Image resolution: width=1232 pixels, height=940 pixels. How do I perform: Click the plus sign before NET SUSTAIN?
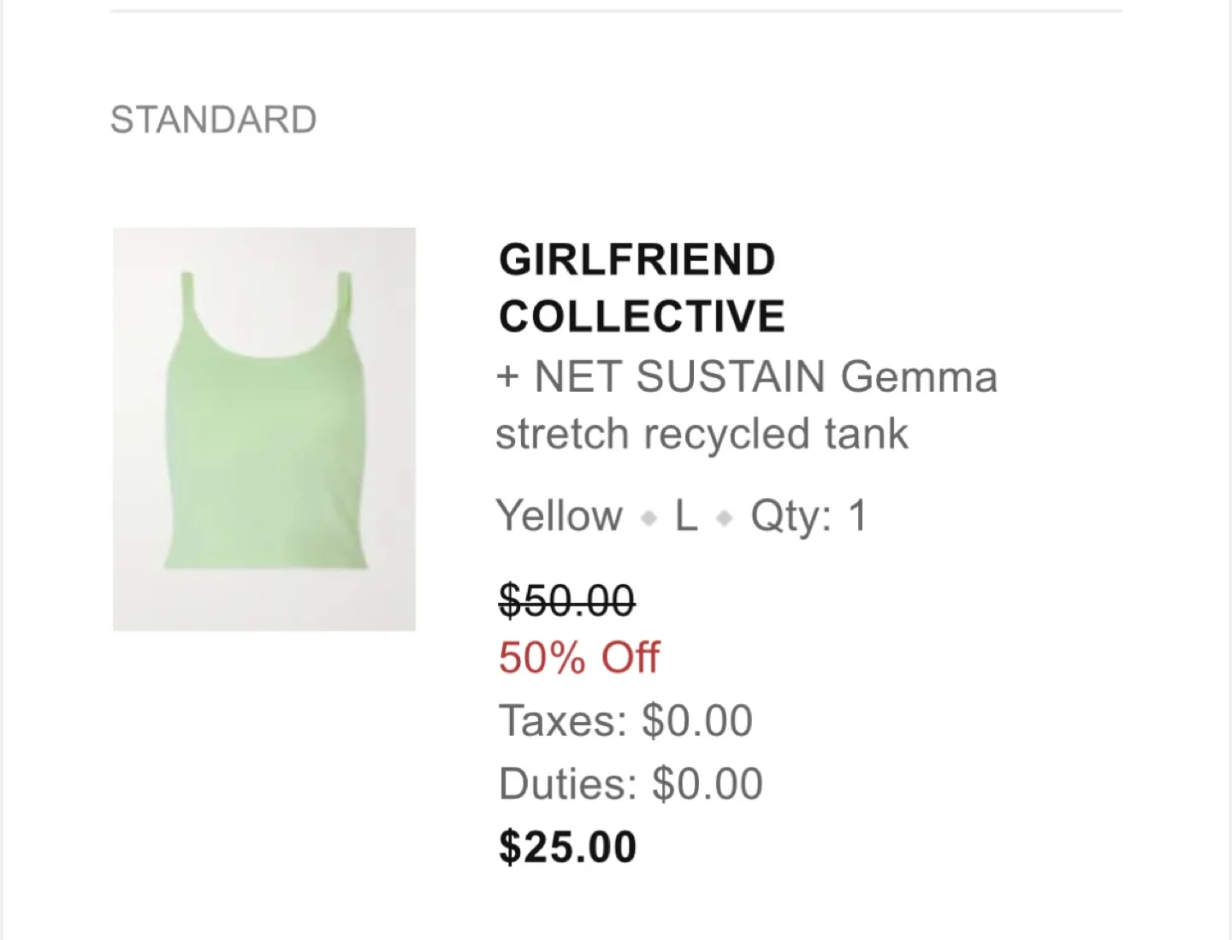(507, 377)
